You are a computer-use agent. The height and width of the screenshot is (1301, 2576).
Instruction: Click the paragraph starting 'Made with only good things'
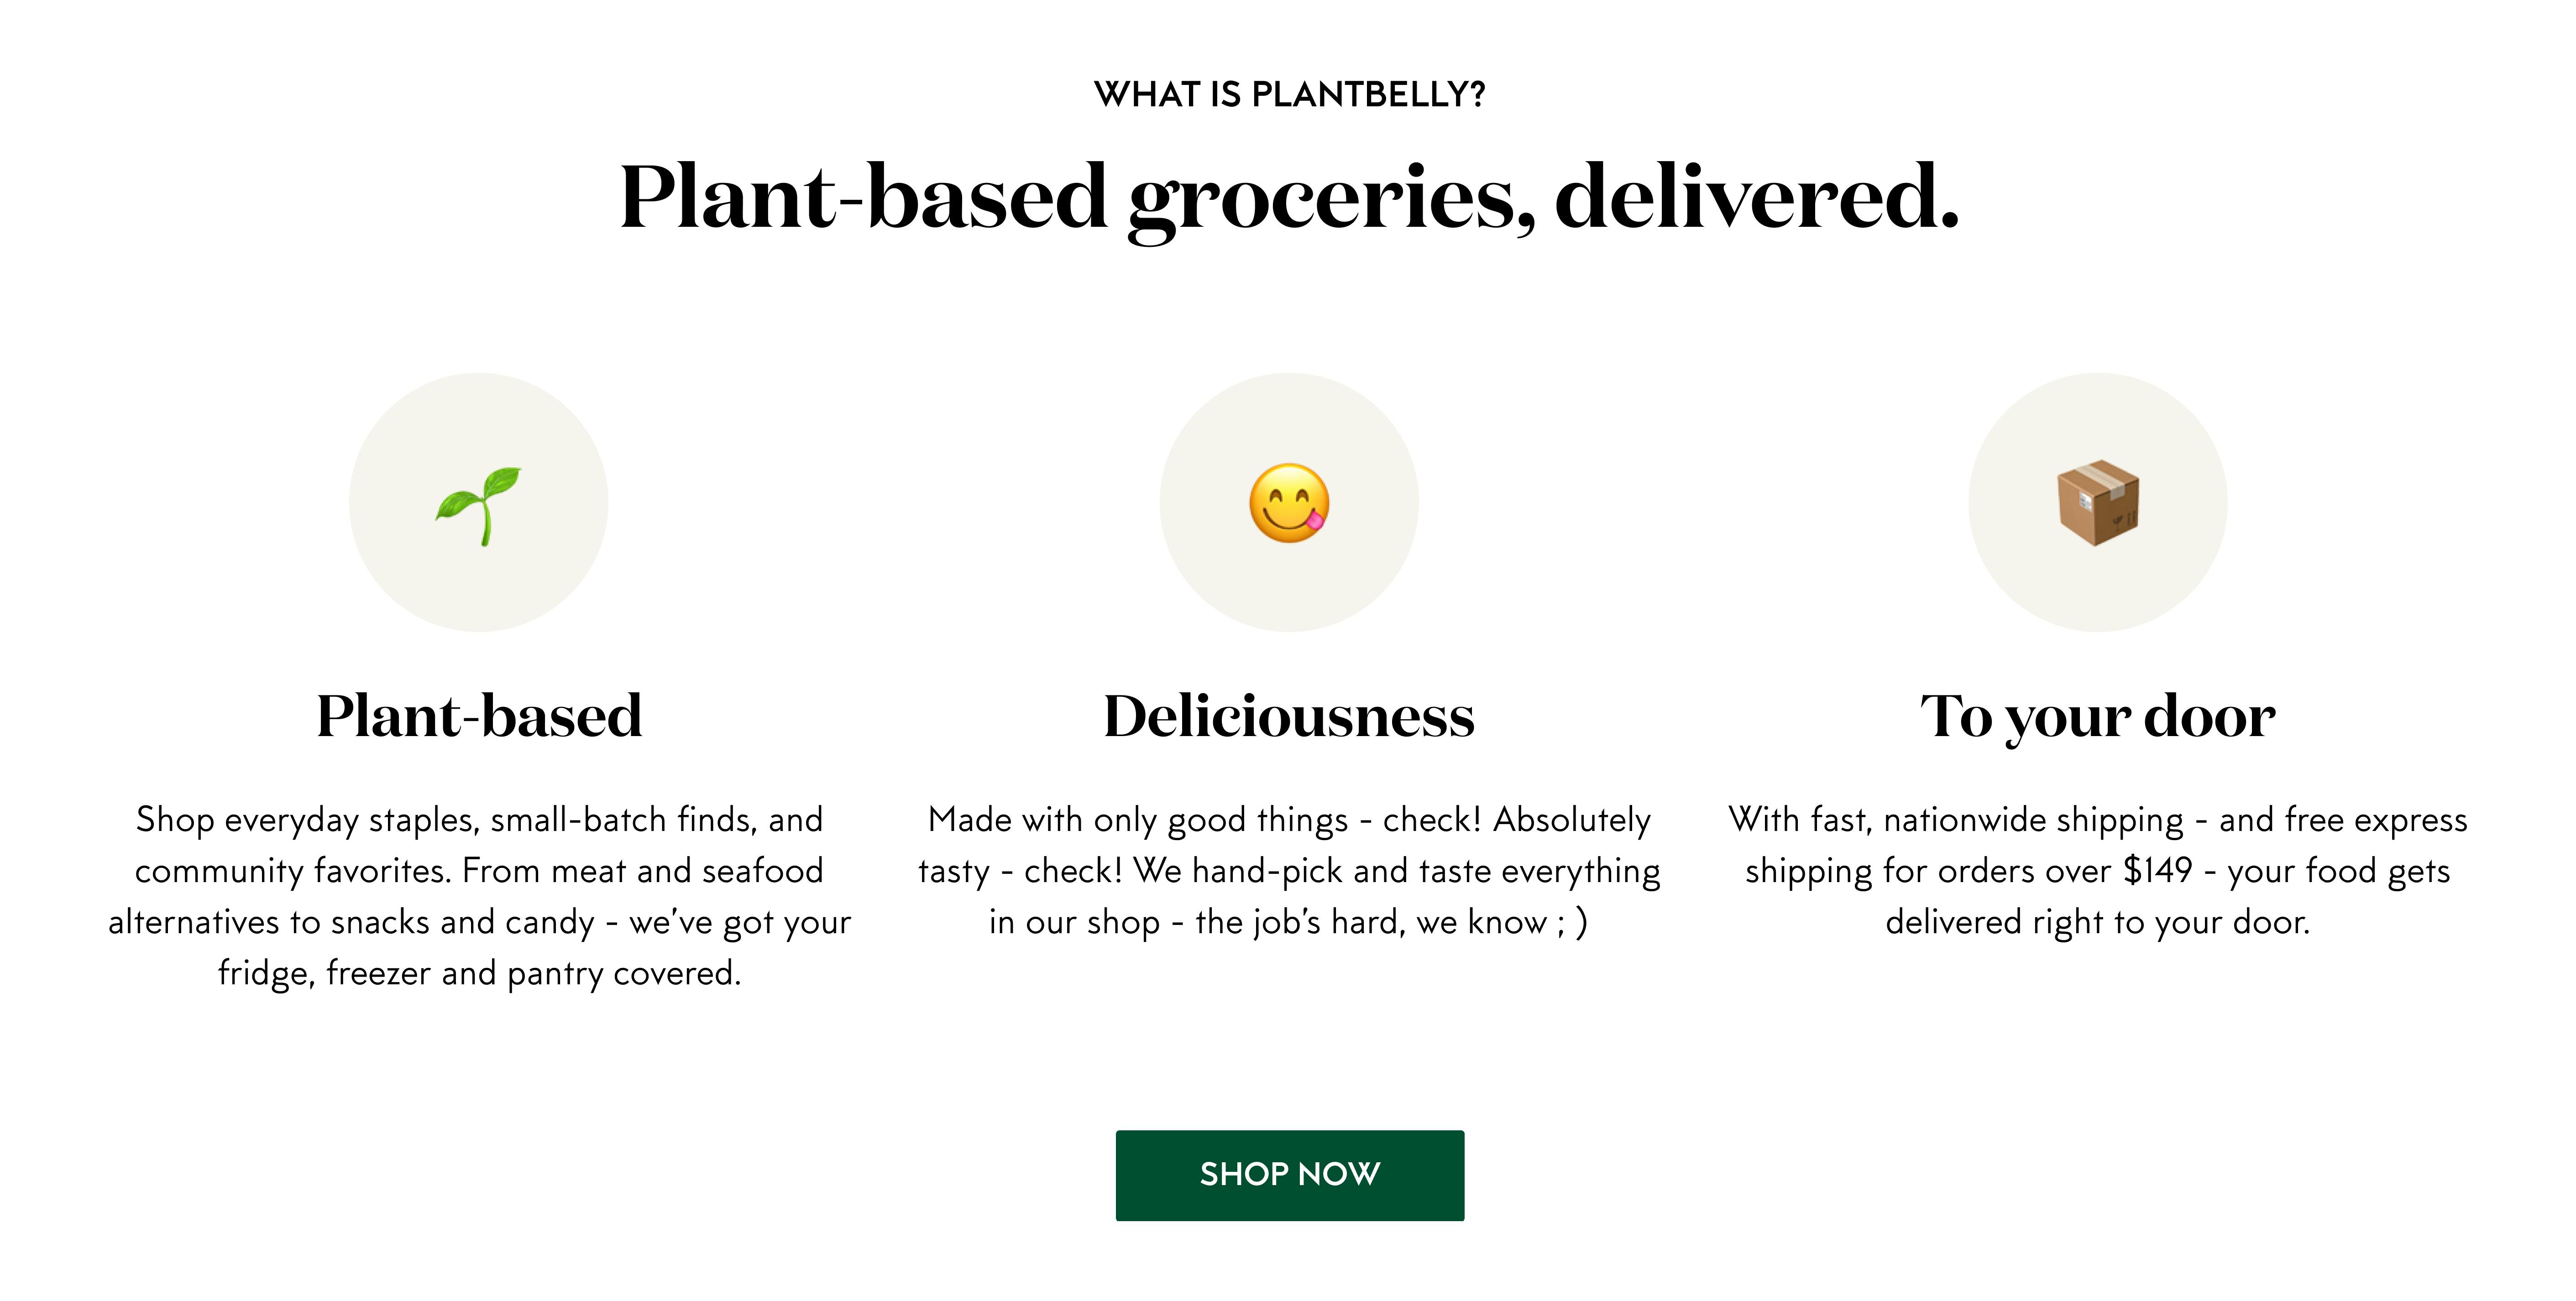pyautogui.click(x=1289, y=870)
